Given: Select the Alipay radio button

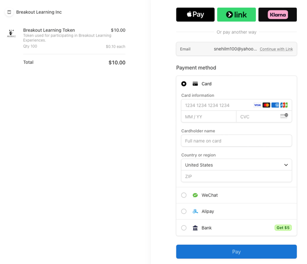Looking at the screenshot, I should click(184, 211).
